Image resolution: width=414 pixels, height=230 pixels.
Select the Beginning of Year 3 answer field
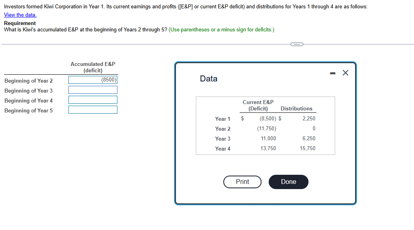pyautogui.click(x=93, y=90)
